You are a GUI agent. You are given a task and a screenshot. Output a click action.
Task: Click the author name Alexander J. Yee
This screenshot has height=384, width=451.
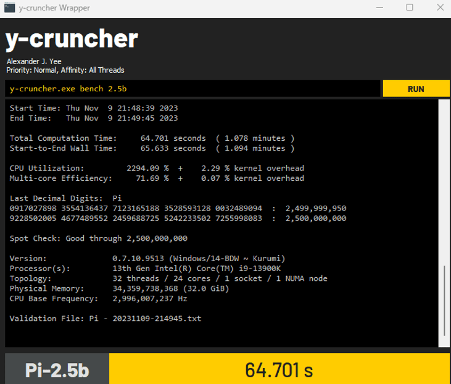pyautogui.click(x=34, y=61)
